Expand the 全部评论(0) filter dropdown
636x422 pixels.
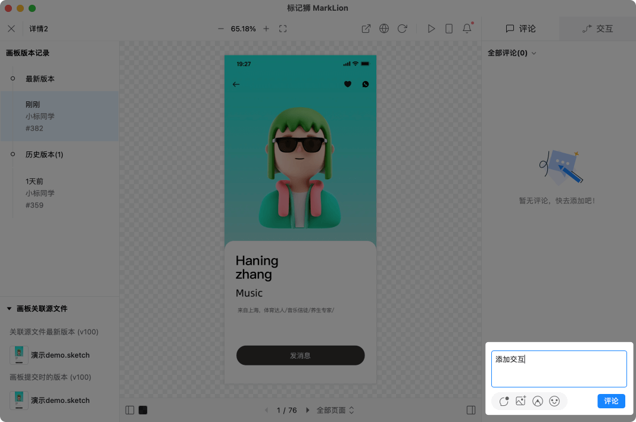(x=512, y=53)
